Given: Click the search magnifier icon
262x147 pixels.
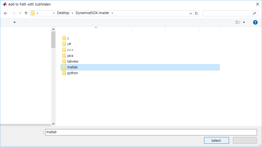Looking at the screenshot, I should pos(254,13).
